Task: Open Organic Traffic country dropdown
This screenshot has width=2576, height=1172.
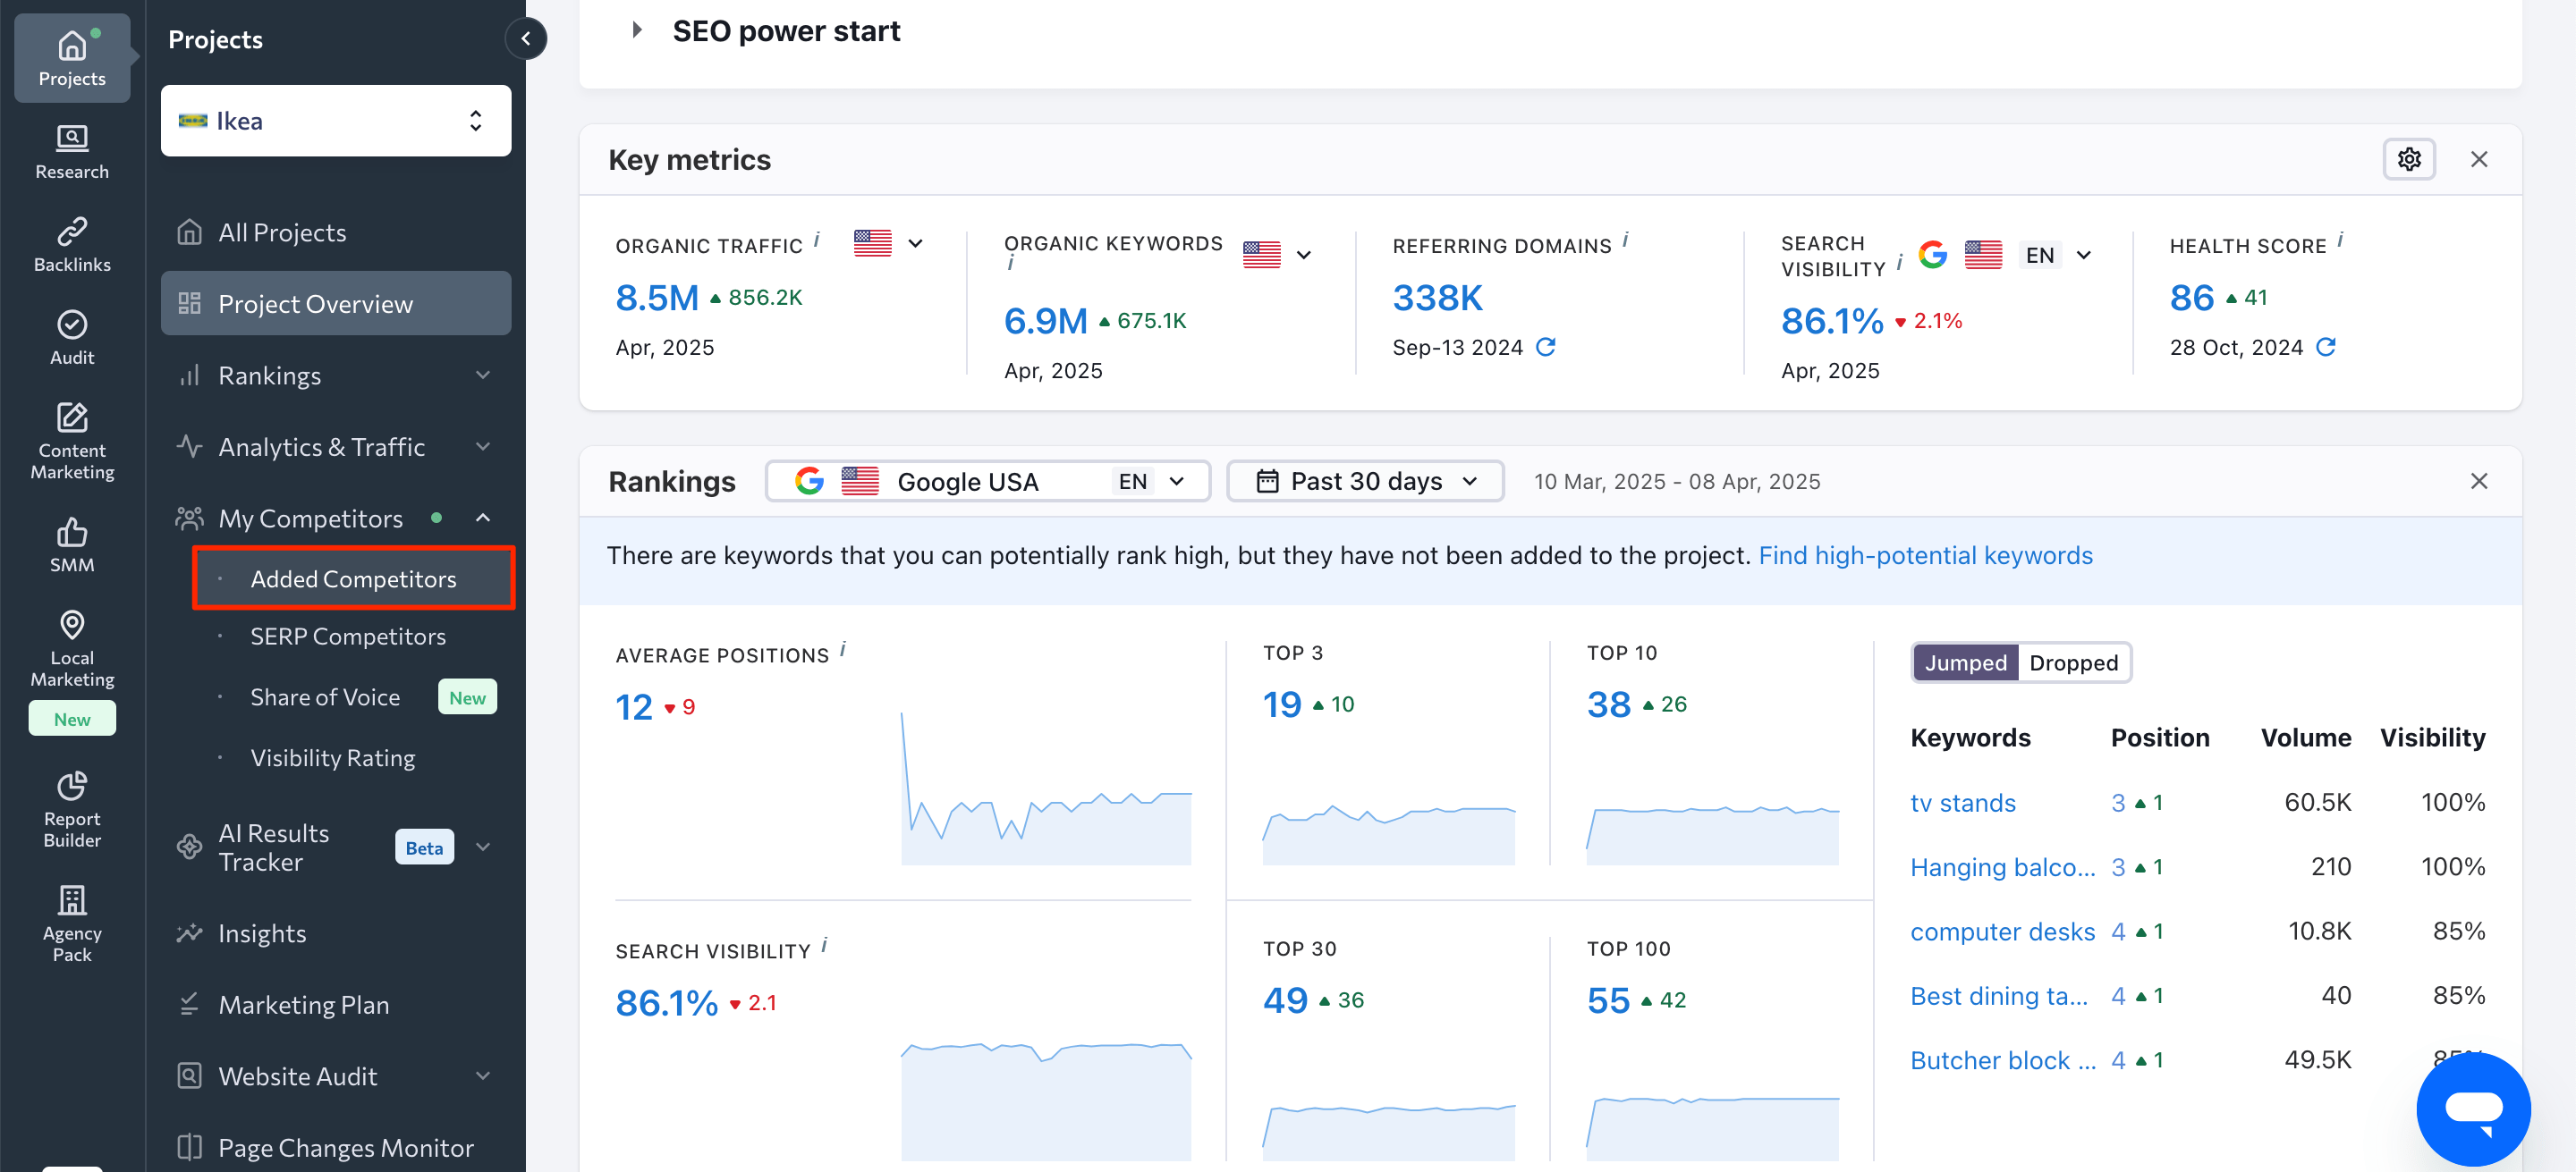Action: coord(888,243)
